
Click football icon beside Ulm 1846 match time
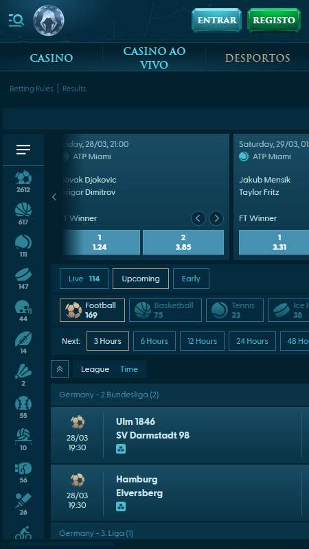tap(78, 422)
